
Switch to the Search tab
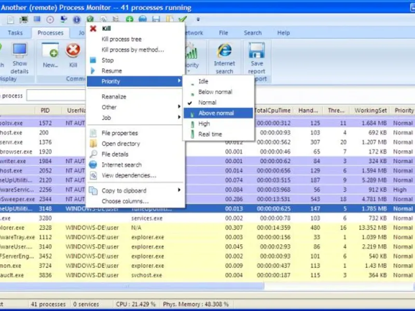coord(253,33)
